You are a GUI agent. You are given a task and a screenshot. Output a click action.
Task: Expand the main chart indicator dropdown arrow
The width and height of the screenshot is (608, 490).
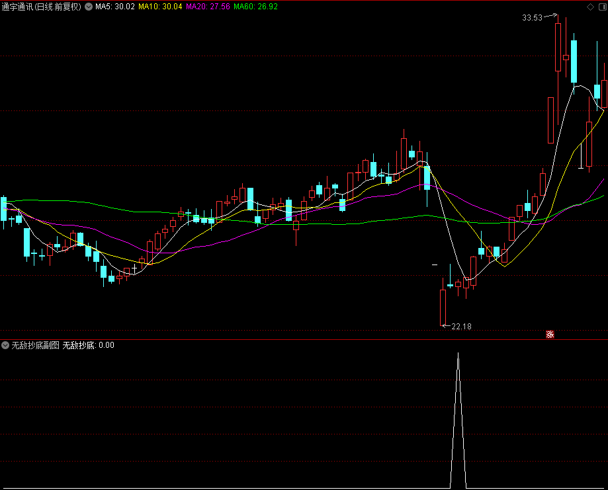(89, 7)
